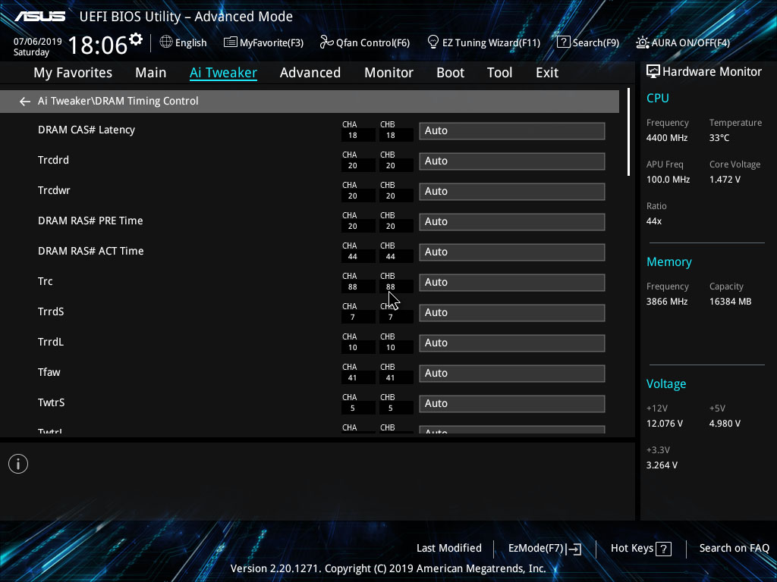This screenshot has width=777, height=582.
Task: Click the 07/06/2019 date text
Action: (x=38, y=42)
